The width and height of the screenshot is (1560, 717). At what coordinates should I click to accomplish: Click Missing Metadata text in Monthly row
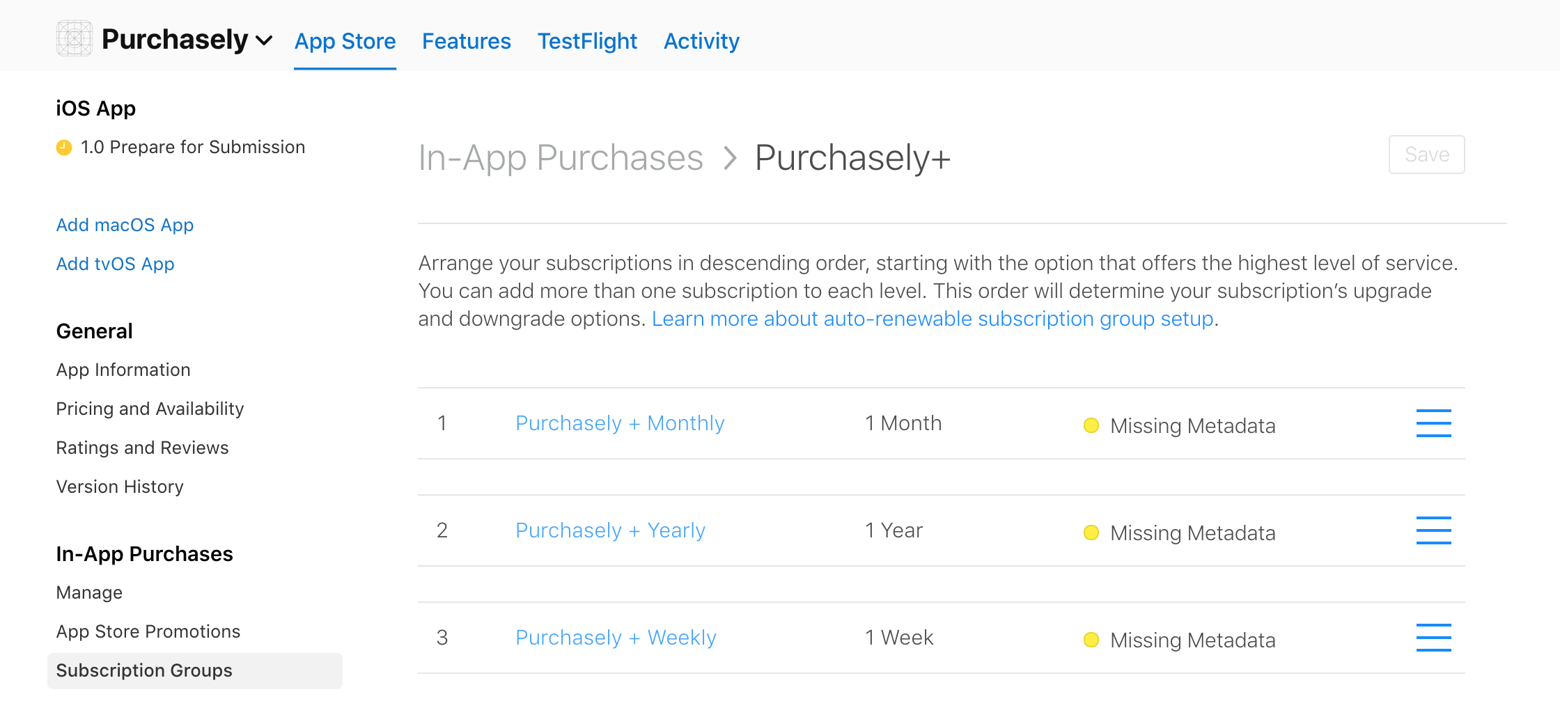coord(1193,426)
